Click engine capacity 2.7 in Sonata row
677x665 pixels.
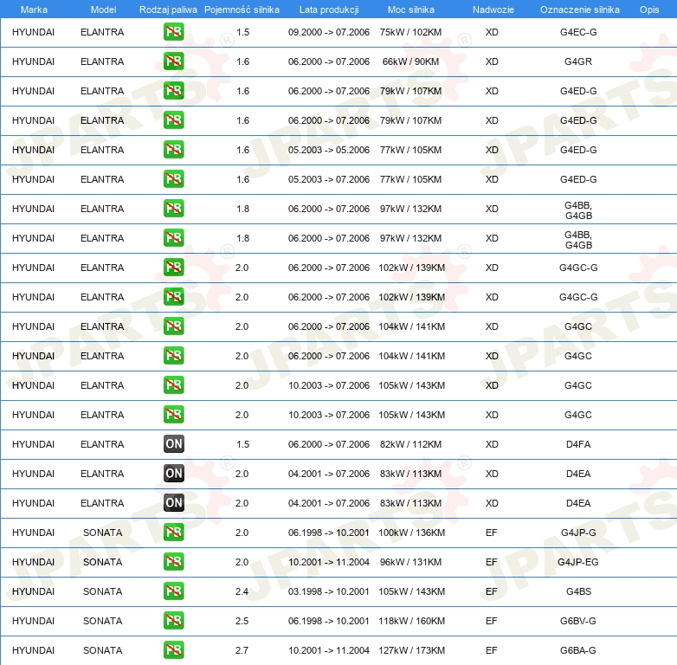242,650
